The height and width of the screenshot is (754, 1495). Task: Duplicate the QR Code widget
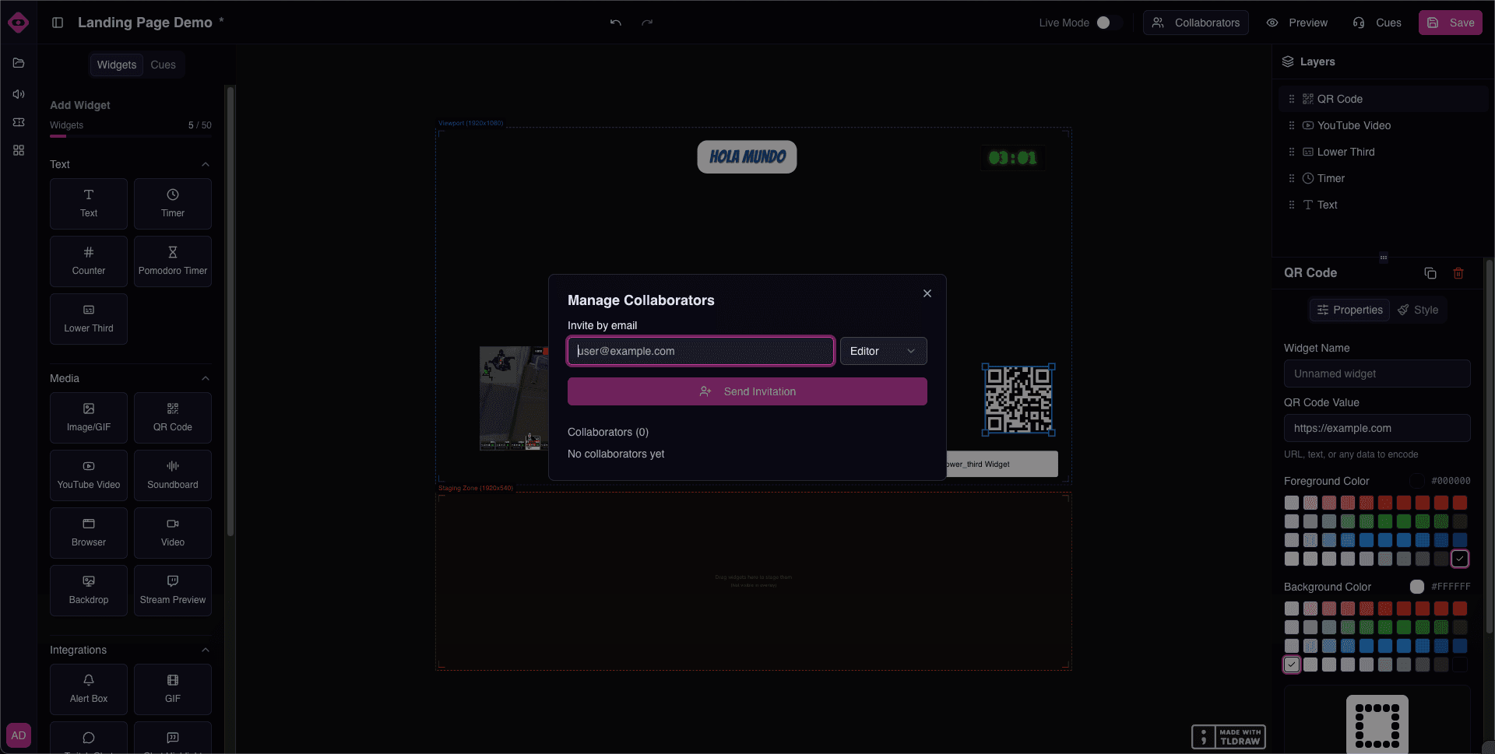click(x=1430, y=273)
